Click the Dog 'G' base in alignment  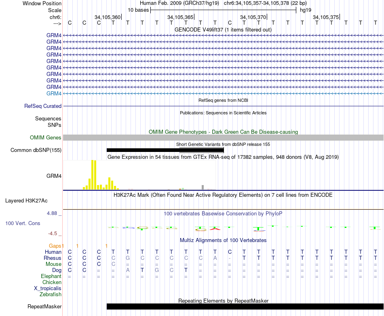[157, 270]
